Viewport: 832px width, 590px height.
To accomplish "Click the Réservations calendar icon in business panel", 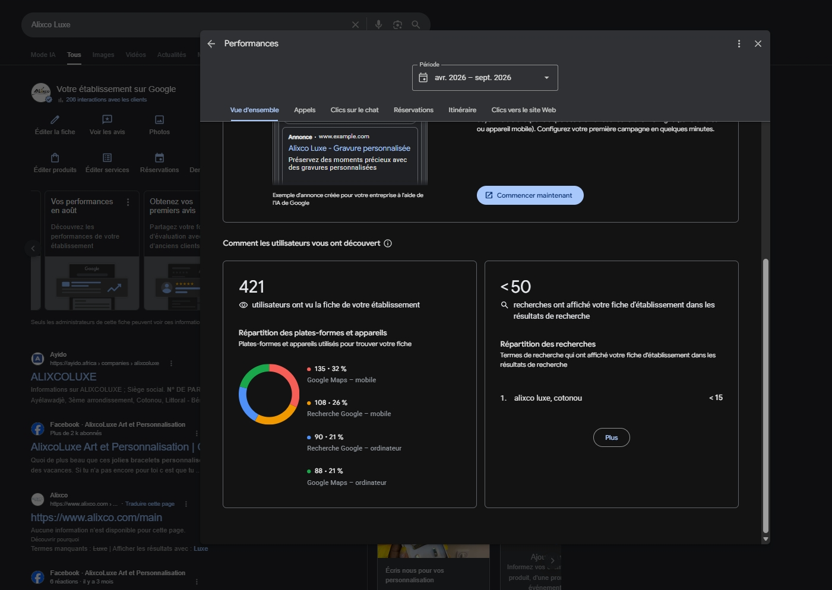I will pyautogui.click(x=159, y=157).
